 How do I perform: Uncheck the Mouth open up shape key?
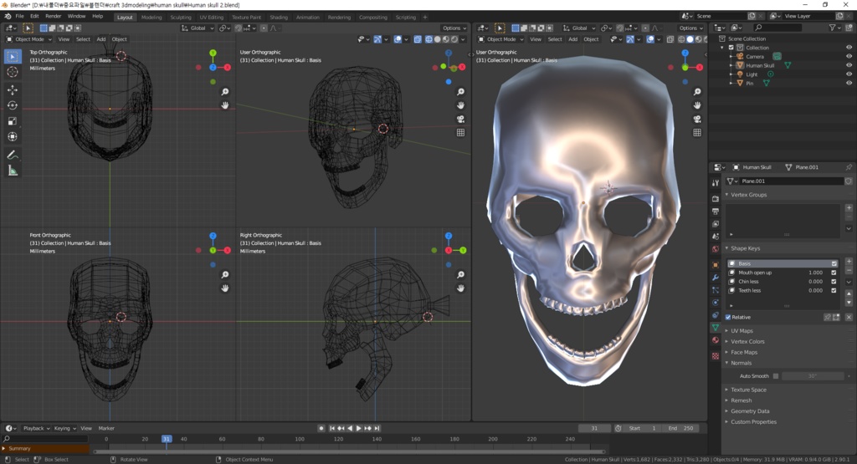tap(834, 273)
